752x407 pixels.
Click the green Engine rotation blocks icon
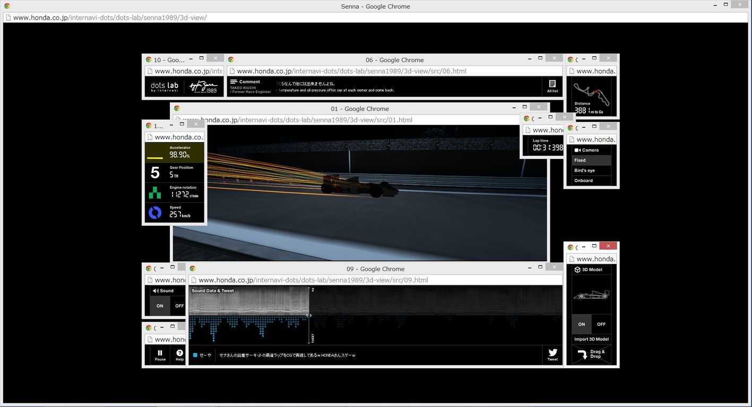click(x=155, y=192)
